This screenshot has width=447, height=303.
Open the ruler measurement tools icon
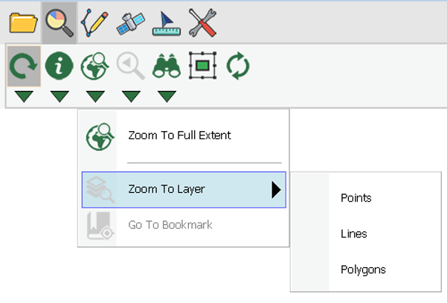pyautogui.click(x=167, y=23)
